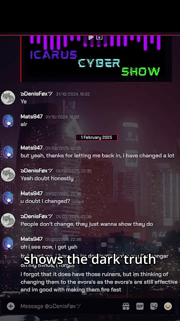The width and height of the screenshot is (180, 321).
Task: Open the gift Nitro icon
Action: tap(126, 306)
